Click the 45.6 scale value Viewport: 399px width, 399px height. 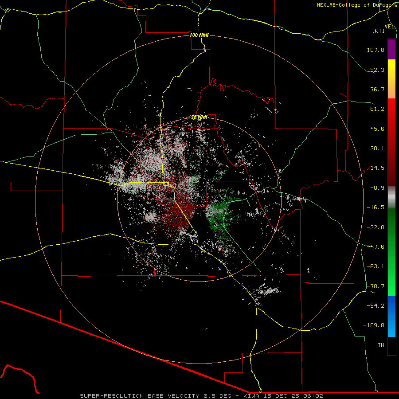click(x=377, y=129)
